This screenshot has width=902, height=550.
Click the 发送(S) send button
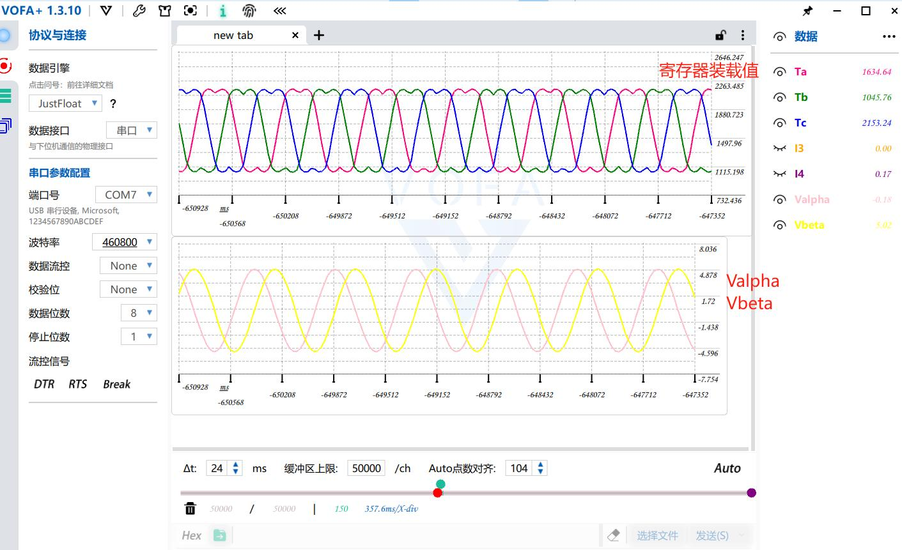[712, 535]
